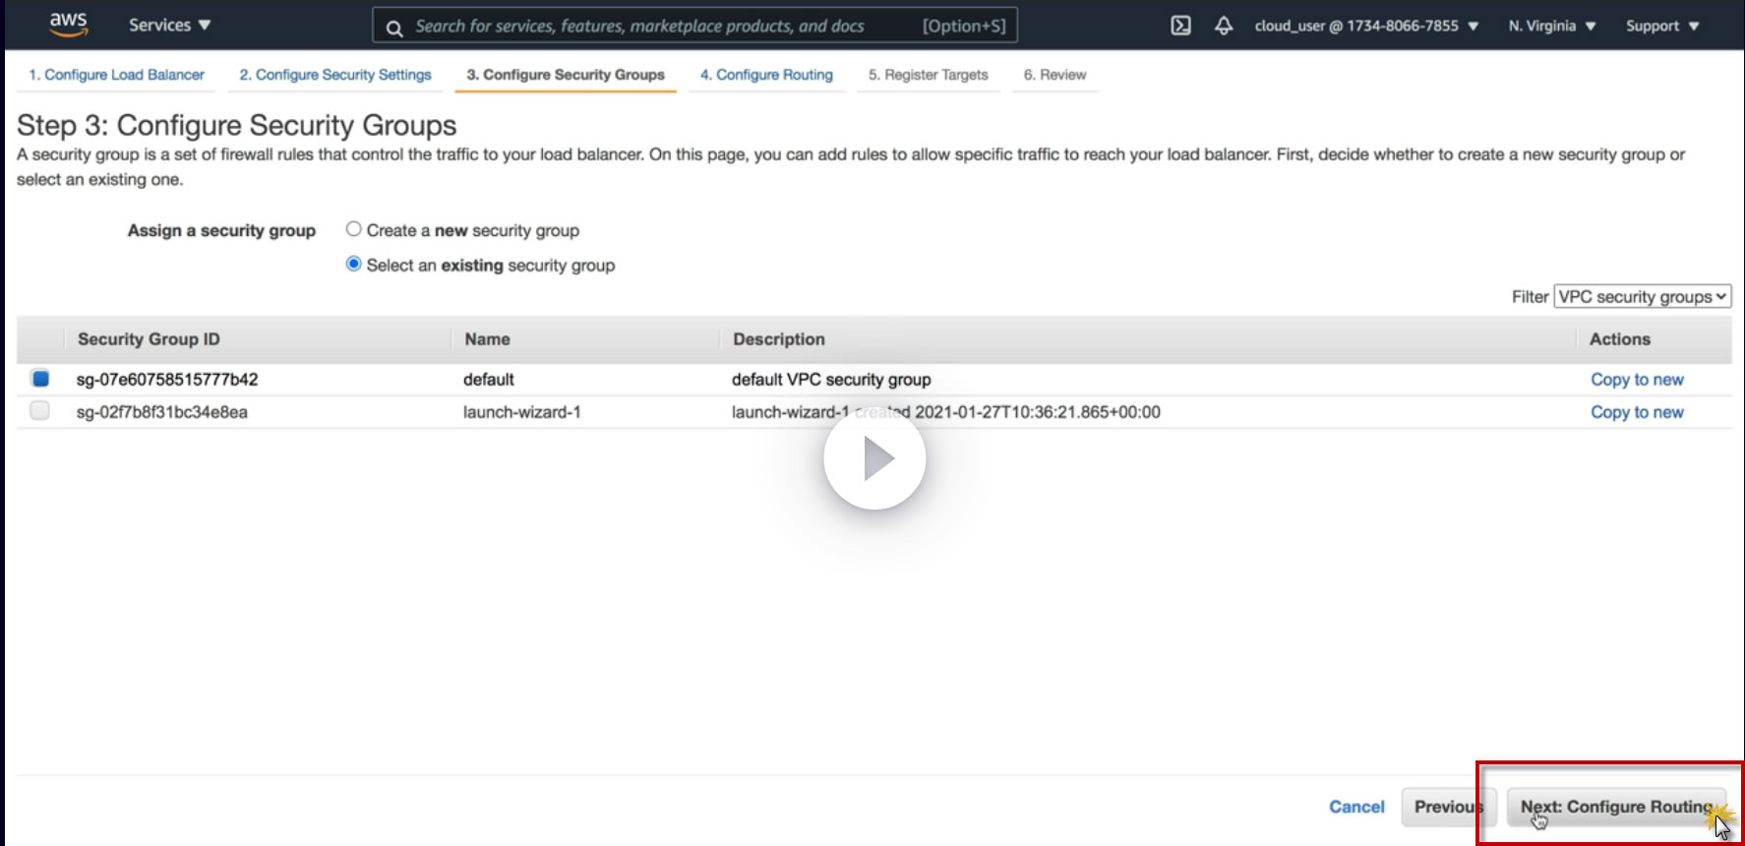Click the Cancel link
Viewport: 1745px width, 846px height.
tap(1356, 807)
